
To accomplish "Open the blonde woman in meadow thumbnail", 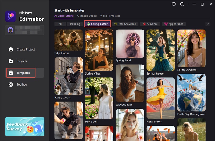I will 191,130.
